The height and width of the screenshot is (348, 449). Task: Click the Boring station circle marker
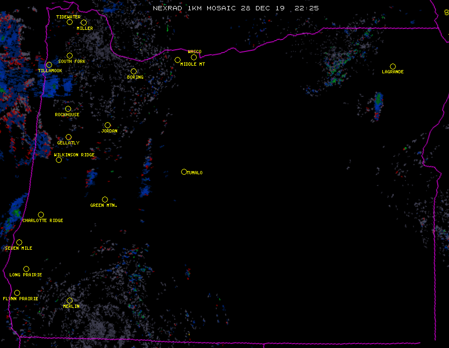coord(133,72)
